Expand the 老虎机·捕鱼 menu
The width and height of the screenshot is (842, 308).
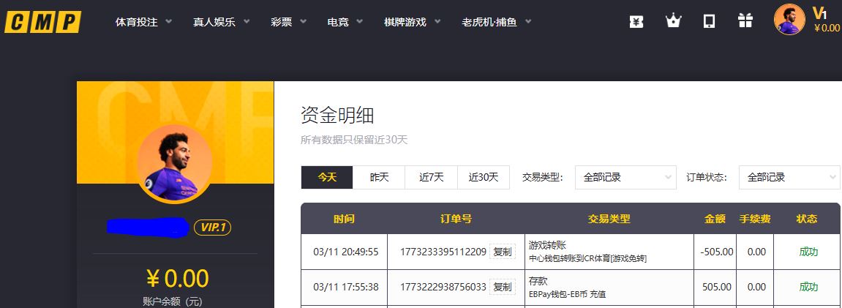tap(496, 22)
